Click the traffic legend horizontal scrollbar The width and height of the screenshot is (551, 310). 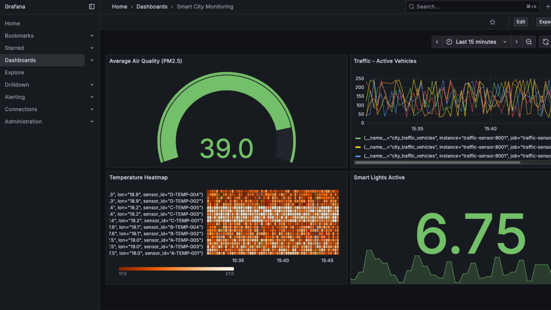437,163
